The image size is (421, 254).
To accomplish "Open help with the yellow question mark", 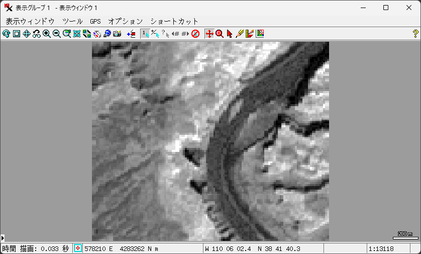I will click(415, 34).
